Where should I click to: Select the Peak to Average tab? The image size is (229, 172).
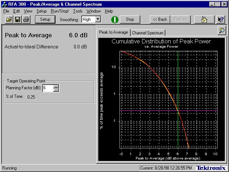(x=113, y=32)
